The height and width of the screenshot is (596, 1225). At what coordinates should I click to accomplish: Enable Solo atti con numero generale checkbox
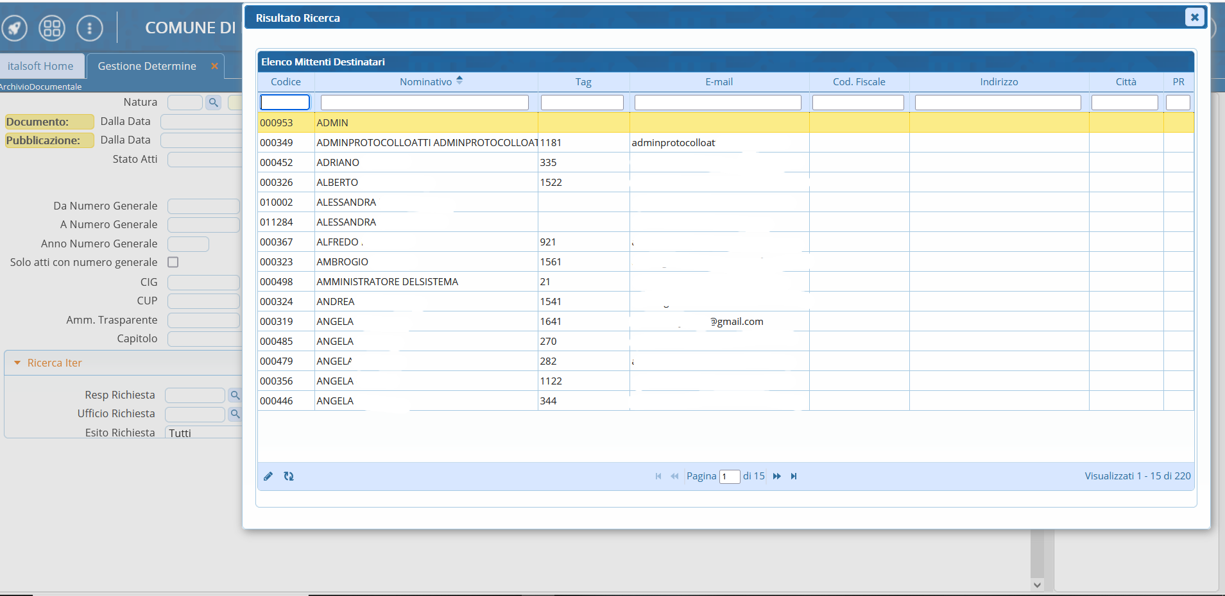[x=173, y=262]
